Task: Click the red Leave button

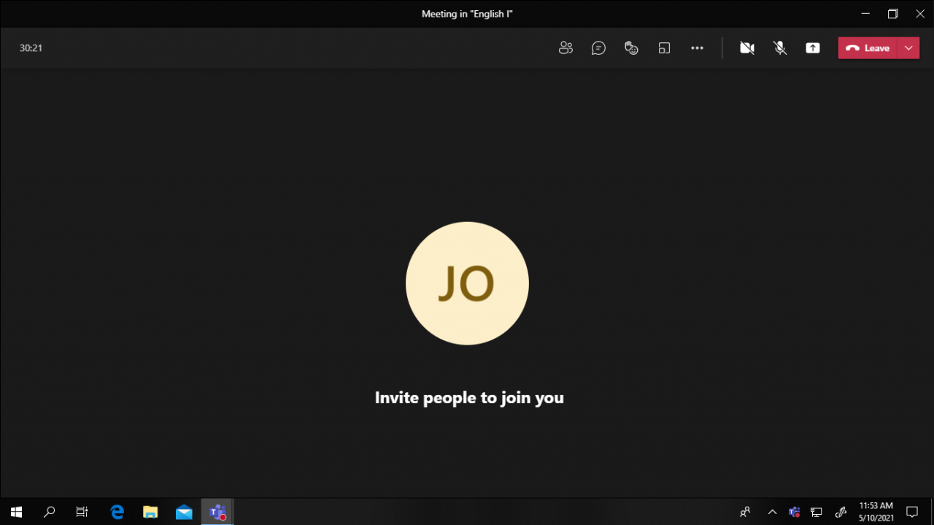Action: tap(868, 48)
